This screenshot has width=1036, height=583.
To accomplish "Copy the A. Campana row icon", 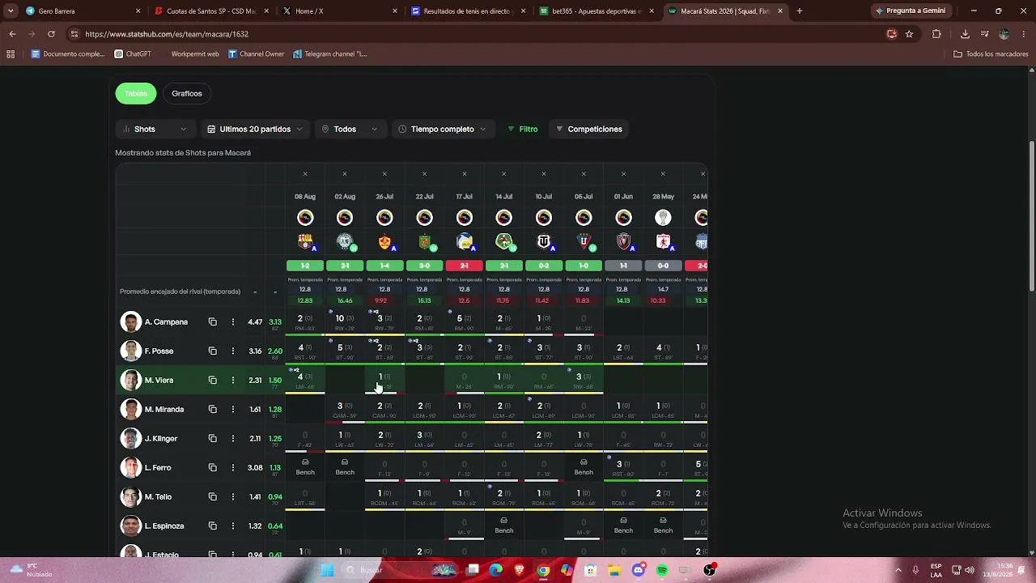I will coord(212,322).
